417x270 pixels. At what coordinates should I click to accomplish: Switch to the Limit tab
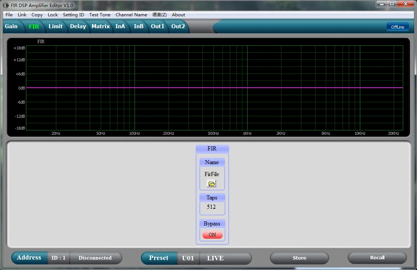tap(56, 26)
